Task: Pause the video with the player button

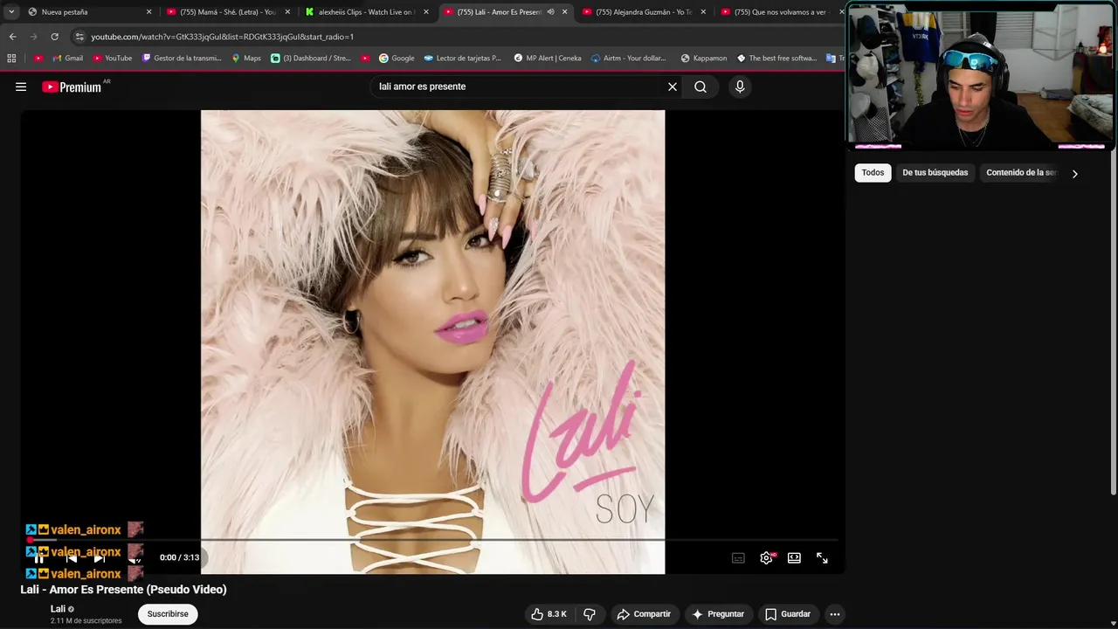Action: pyautogui.click(x=38, y=557)
